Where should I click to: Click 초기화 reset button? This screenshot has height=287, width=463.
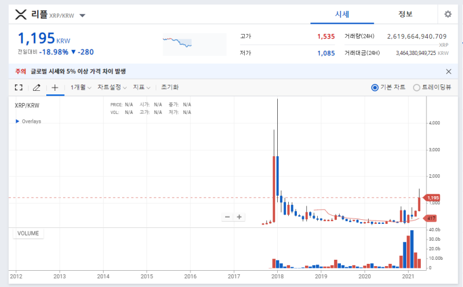tap(170, 87)
